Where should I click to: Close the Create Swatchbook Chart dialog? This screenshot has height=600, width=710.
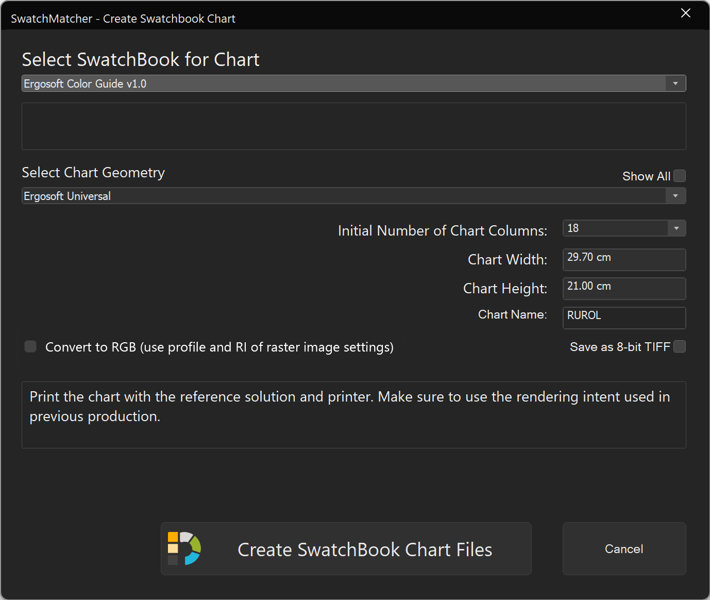[685, 13]
